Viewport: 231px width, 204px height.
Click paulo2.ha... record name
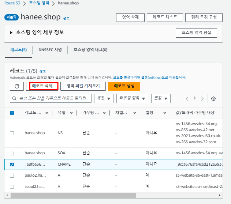35,175
